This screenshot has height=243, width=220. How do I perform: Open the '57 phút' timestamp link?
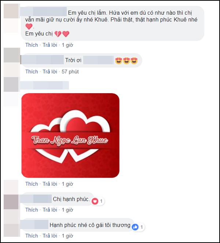70,72
